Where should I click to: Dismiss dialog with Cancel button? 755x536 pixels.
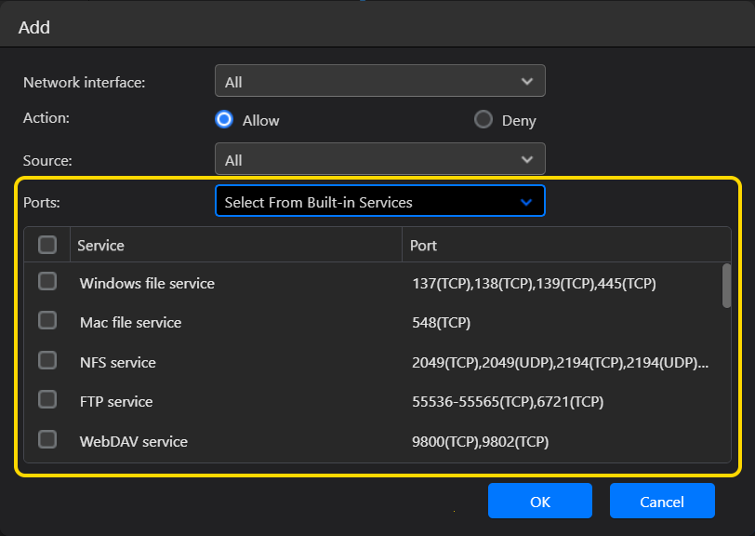click(x=662, y=501)
